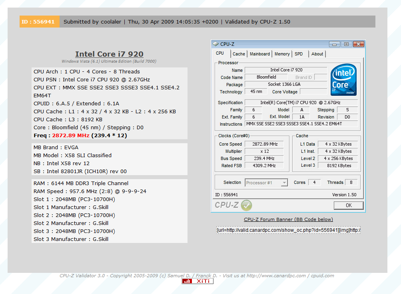This screenshot has height=294, width=401.
Task: Click the green validation checkmark icon
Action: click(x=247, y=205)
